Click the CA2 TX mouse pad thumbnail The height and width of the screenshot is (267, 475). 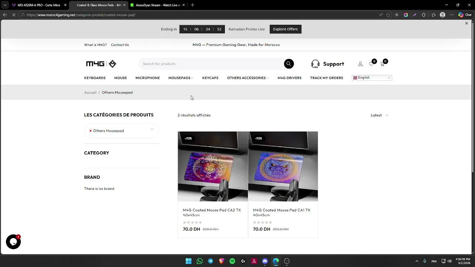[213, 167]
